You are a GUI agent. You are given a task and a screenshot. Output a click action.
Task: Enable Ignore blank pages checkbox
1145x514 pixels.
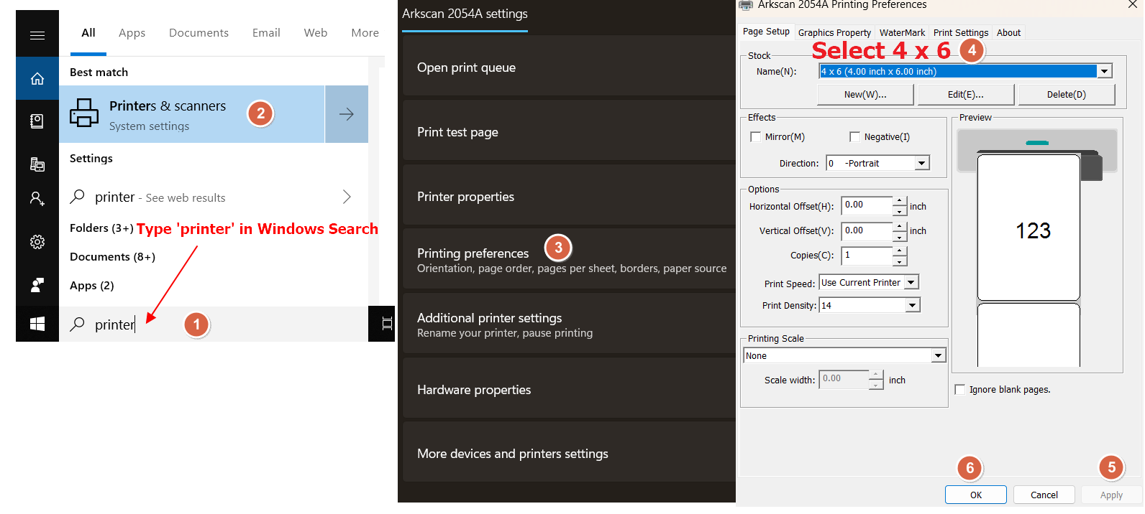tap(959, 389)
